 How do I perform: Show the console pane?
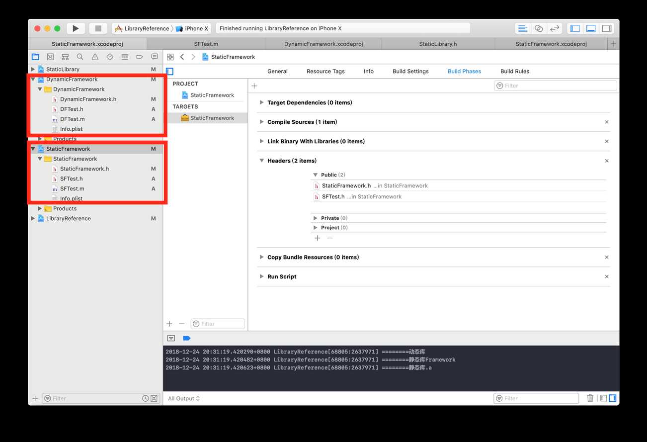pyautogui.click(x=612, y=398)
